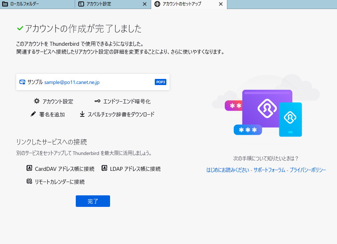Click the settings panel icon on アカウント設定 tab
This screenshot has height=244, width=337.
81,4
